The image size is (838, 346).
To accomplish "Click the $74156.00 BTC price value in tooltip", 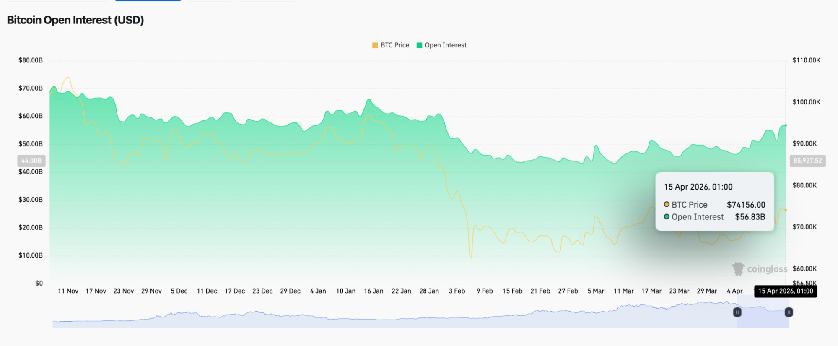I will (746, 205).
